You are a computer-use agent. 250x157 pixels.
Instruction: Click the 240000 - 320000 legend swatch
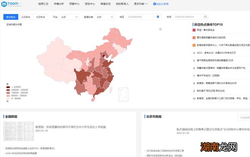tap(8, 90)
